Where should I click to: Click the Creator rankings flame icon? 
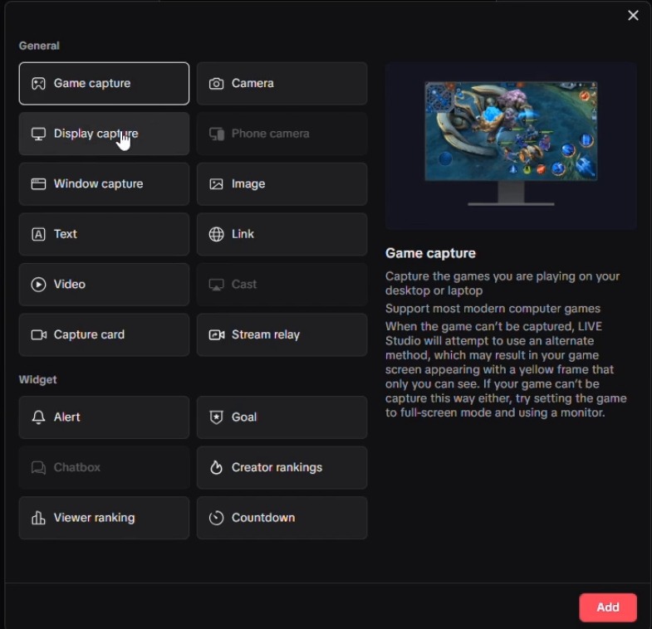(216, 467)
